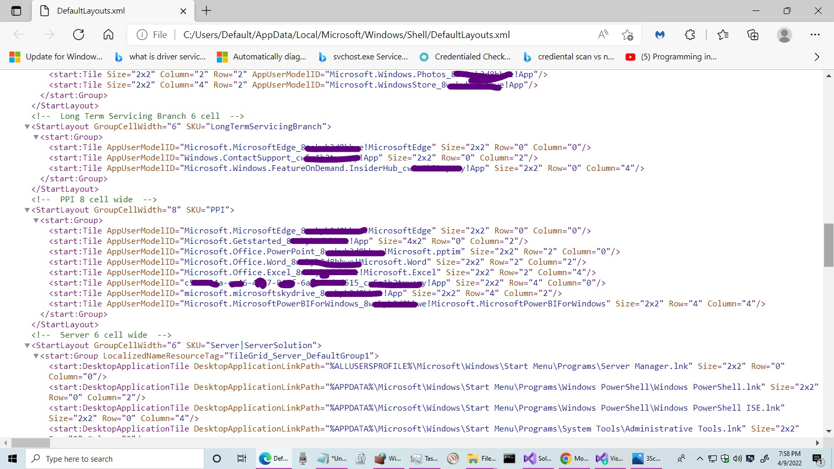
Task: Open 'crediental scan vs n...' bookmark
Action: (568, 57)
